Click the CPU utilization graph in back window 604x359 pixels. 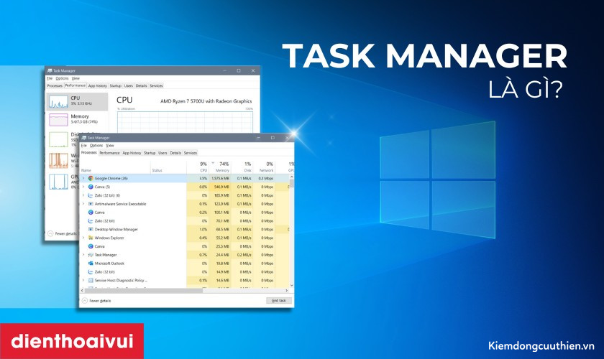click(x=185, y=122)
